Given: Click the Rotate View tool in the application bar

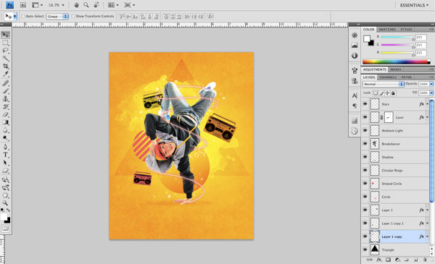Looking at the screenshot, I should (96, 5).
